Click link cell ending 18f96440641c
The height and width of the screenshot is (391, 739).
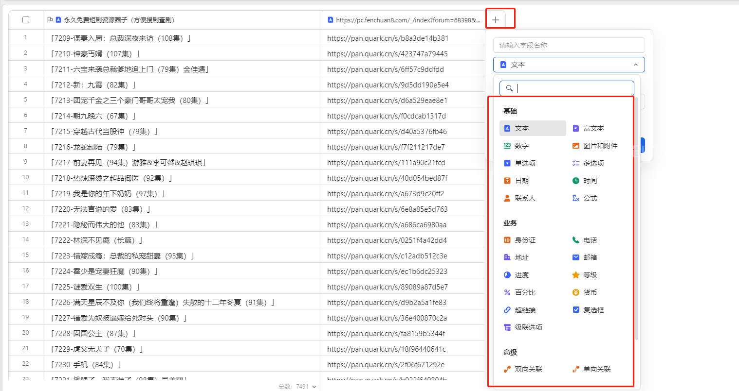(x=404, y=349)
